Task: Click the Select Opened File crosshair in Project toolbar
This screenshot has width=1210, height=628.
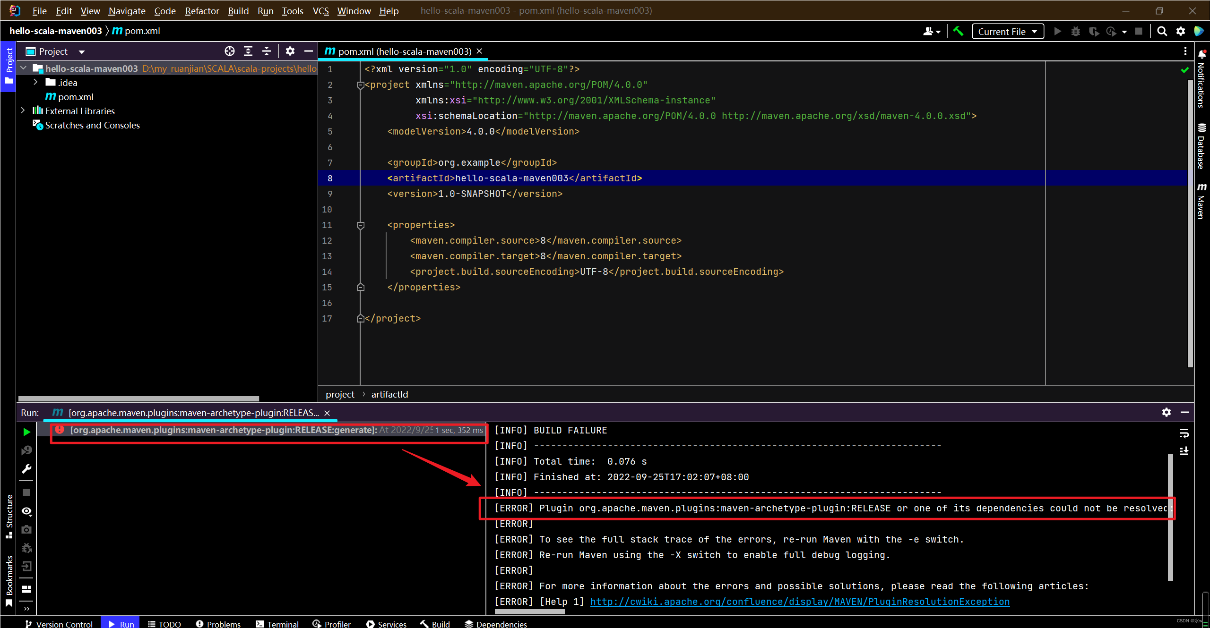Action: (230, 51)
